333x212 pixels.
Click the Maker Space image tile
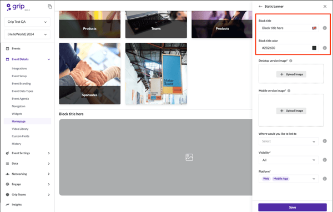pos(156,73)
